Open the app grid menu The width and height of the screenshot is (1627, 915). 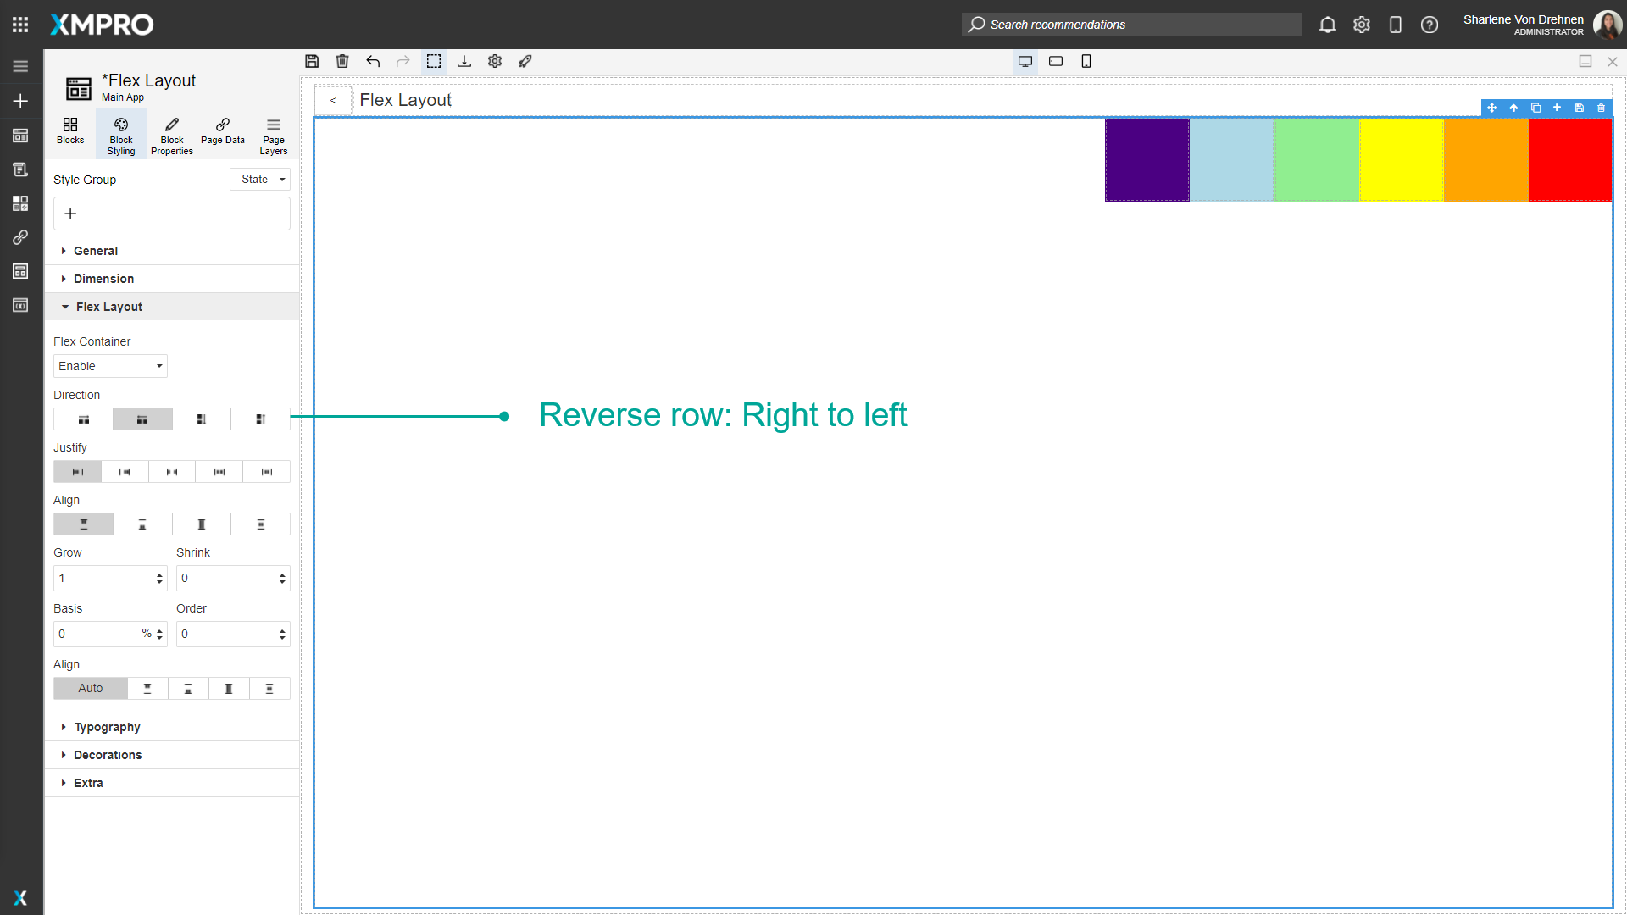tap(19, 24)
